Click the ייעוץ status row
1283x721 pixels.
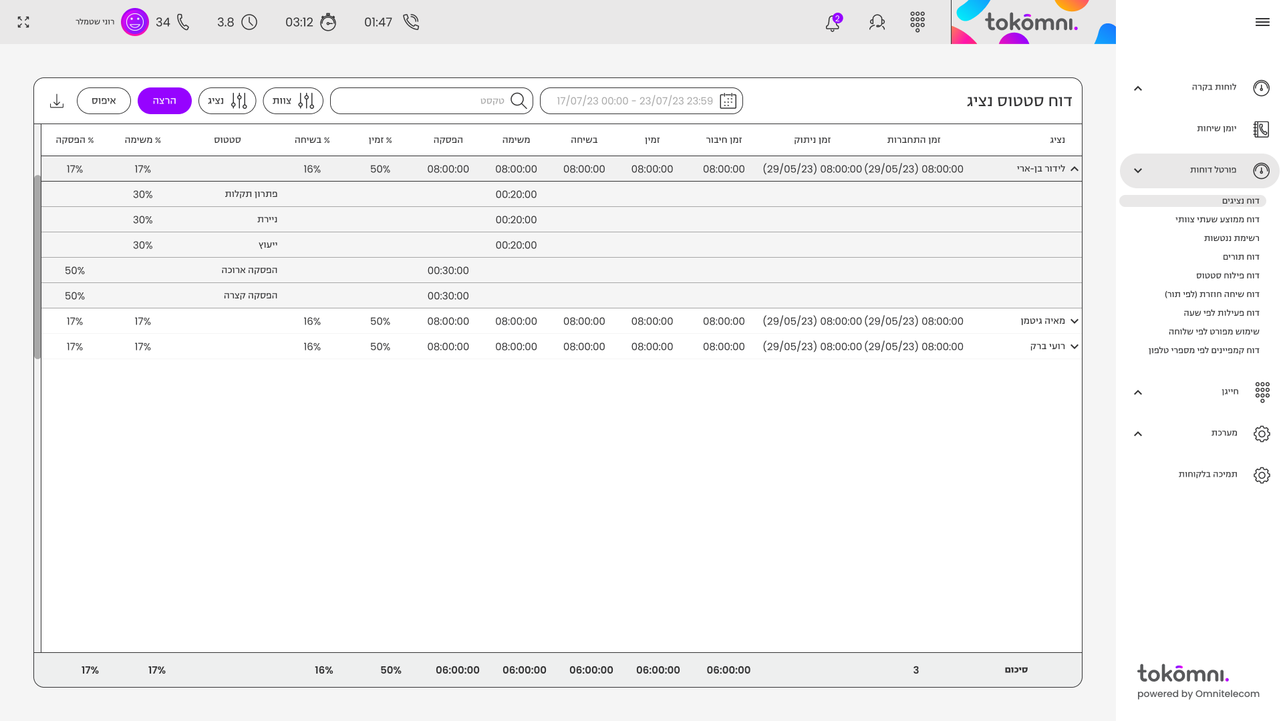pyautogui.click(x=561, y=245)
